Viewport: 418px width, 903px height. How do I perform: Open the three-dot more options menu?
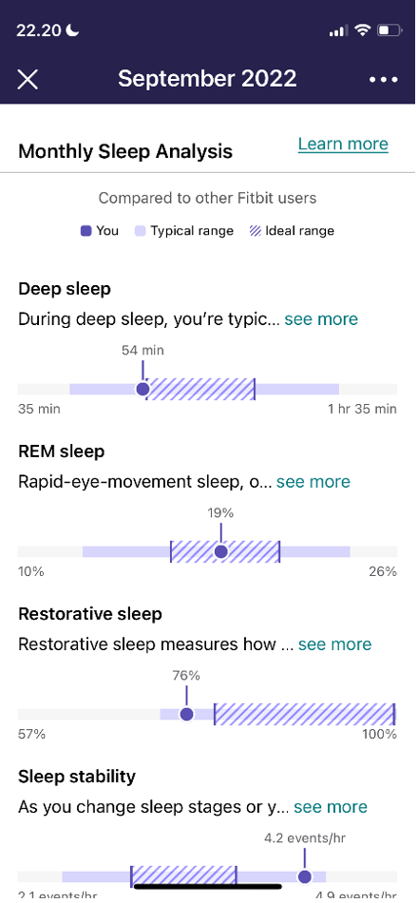tap(384, 80)
